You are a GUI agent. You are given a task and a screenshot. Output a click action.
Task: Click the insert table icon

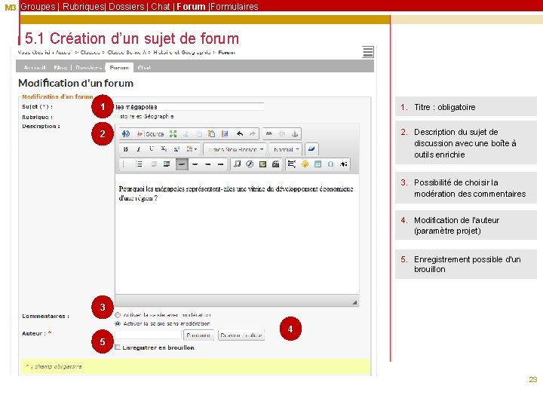point(318,164)
